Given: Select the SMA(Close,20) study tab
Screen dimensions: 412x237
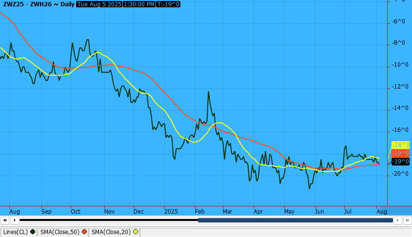Looking at the screenshot, I should [111, 232].
